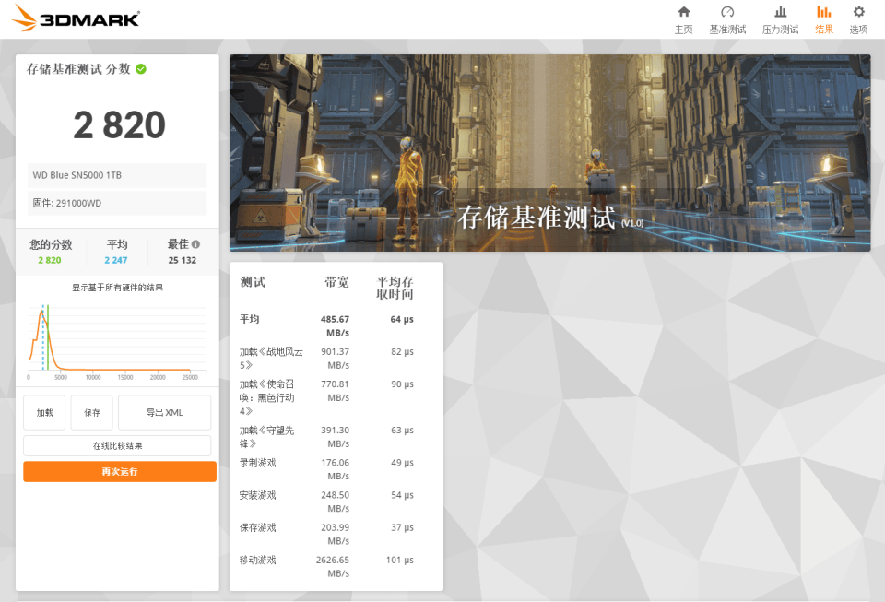Load a result via the 加载 button
Viewport: 885px width, 602px height.
coord(44,412)
